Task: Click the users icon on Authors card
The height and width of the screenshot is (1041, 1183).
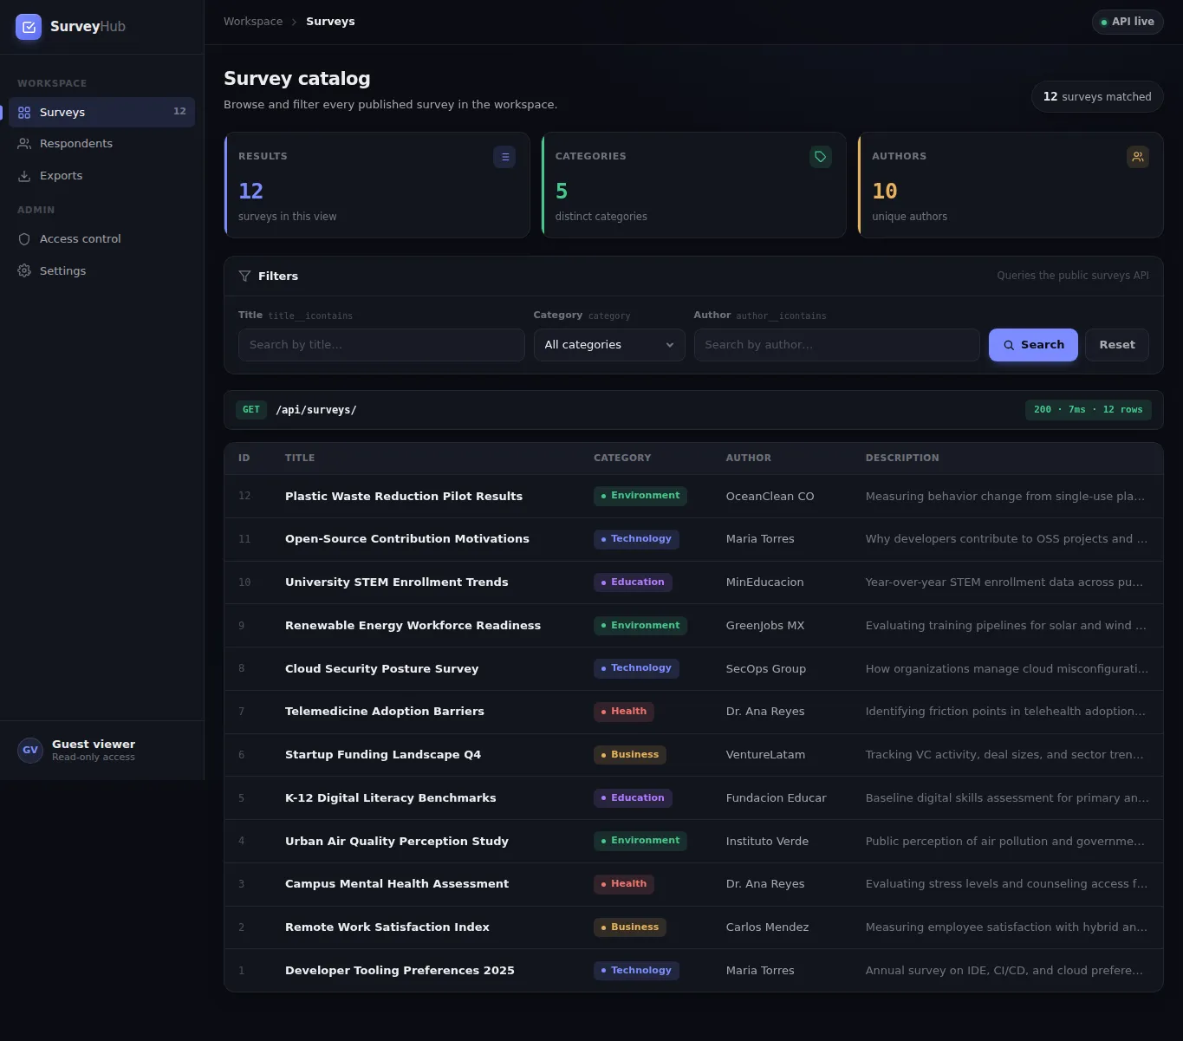Action: (1138, 157)
